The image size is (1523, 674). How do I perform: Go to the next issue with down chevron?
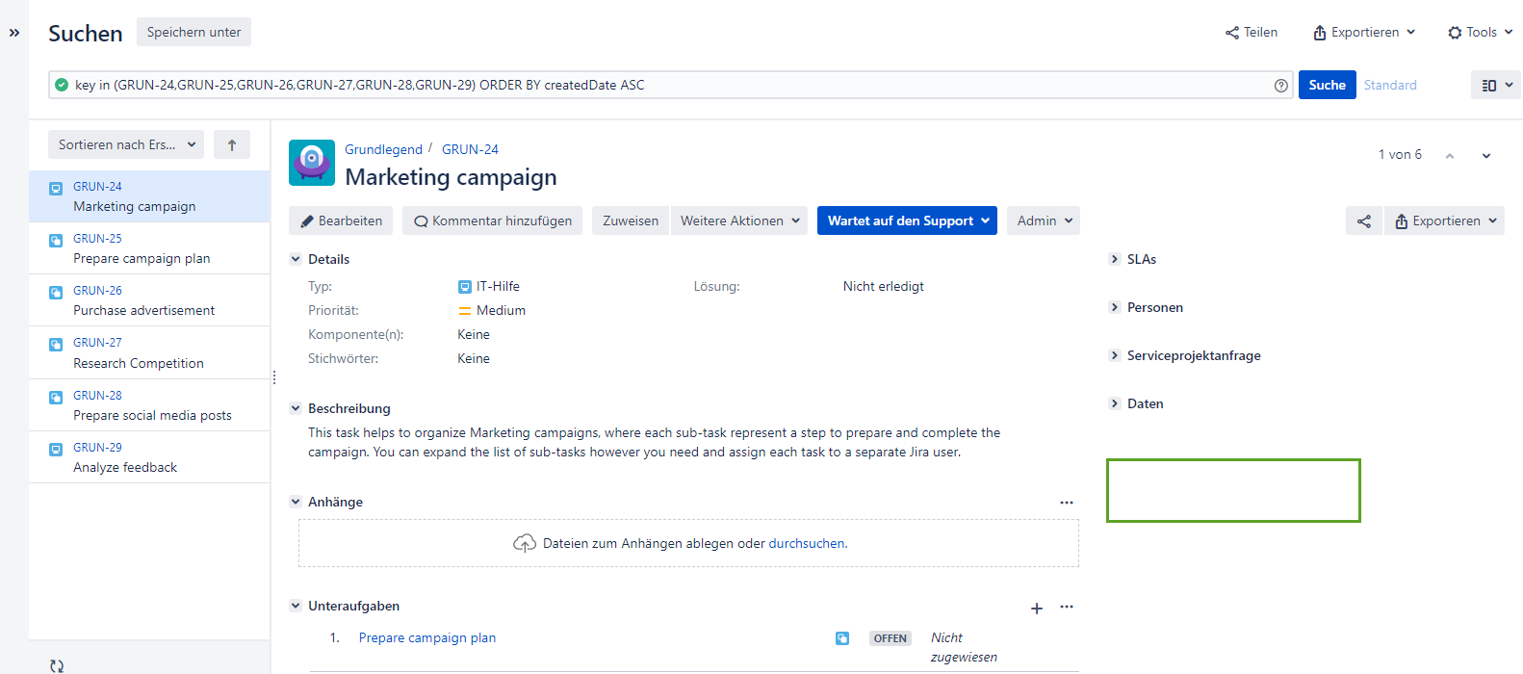click(x=1485, y=156)
